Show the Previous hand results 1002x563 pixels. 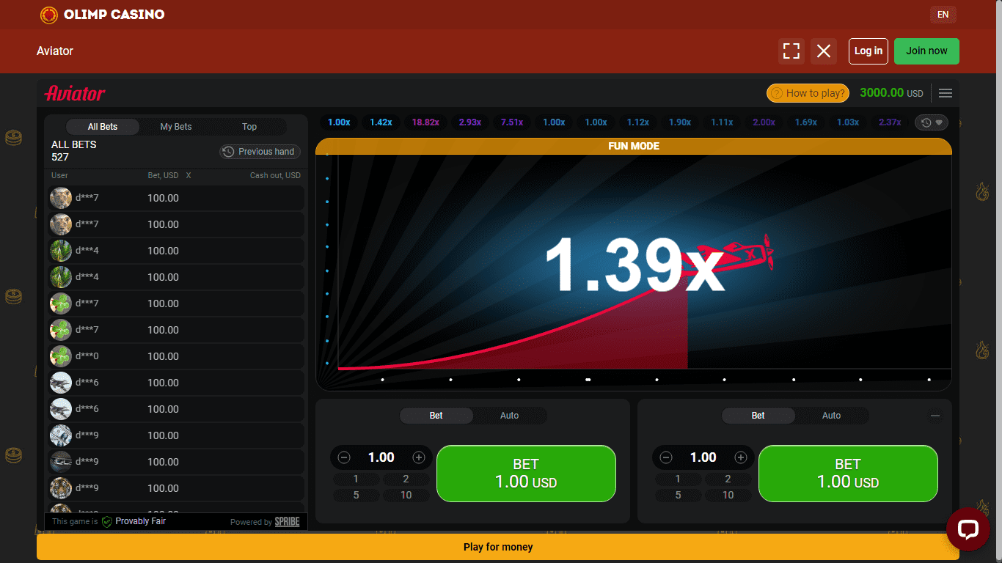tap(260, 152)
